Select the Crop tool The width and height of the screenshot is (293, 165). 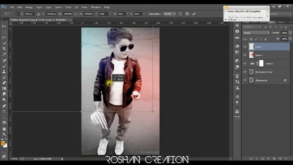pyautogui.click(x=4, y=49)
